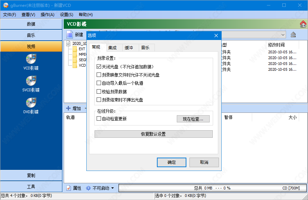Viewport: 308px width, 200px height.
Task: Select the 音乐 sidebar category
Action: point(31,35)
